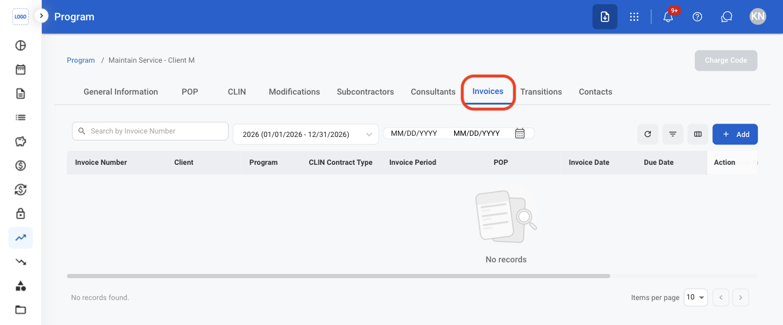
Task: Switch to the Contacts tab
Action: 596,92
